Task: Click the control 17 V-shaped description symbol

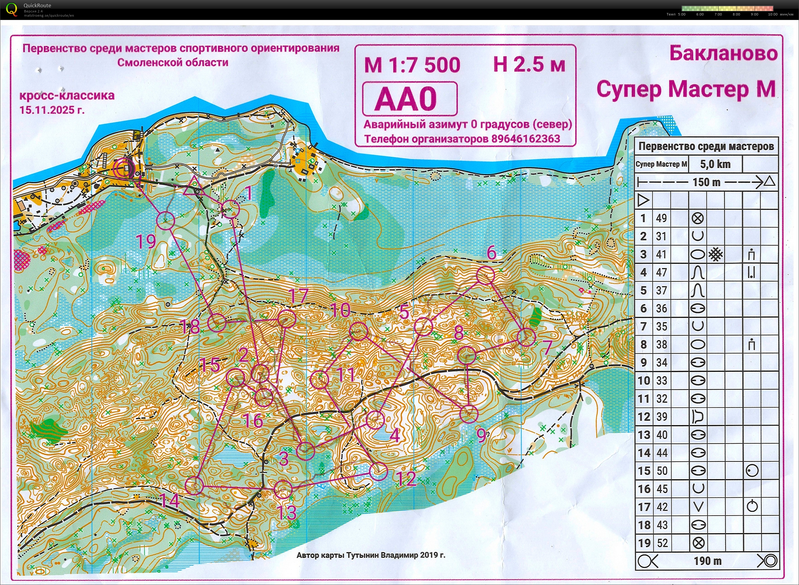Action: tap(698, 507)
